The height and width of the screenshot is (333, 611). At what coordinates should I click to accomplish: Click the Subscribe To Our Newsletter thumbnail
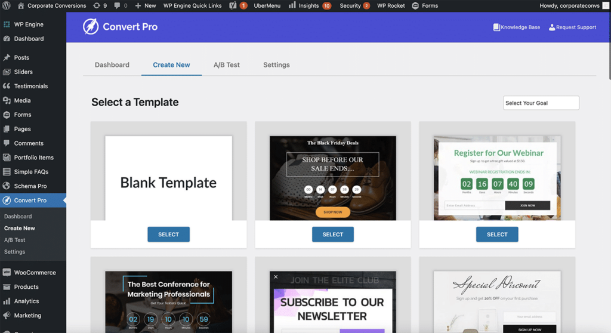[333, 302]
